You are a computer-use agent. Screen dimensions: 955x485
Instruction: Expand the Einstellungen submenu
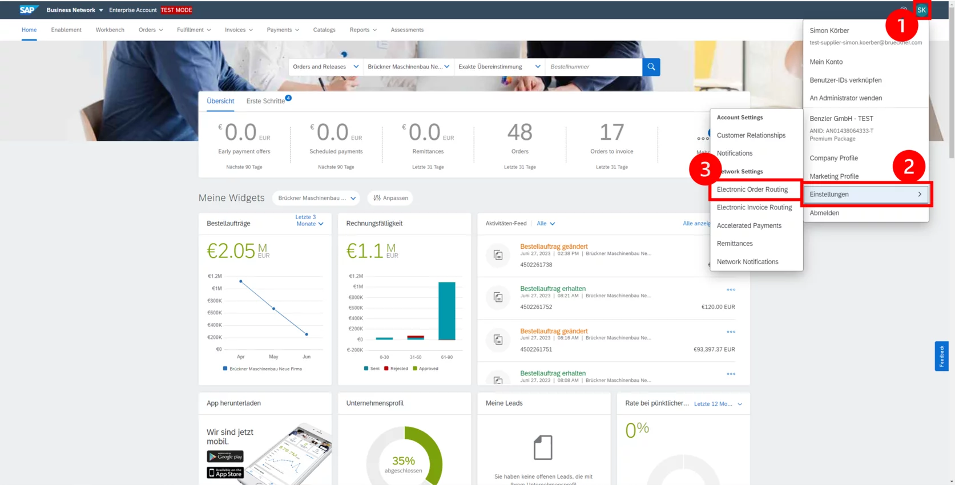coord(865,195)
